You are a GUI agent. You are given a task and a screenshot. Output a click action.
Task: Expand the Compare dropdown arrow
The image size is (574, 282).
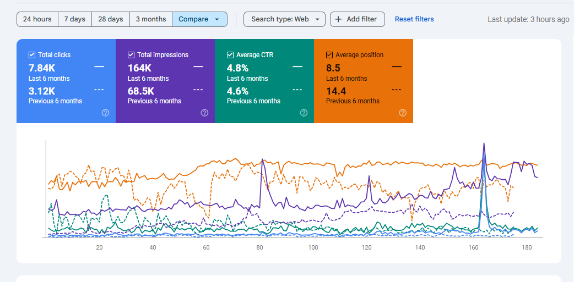pyautogui.click(x=216, y=19)
